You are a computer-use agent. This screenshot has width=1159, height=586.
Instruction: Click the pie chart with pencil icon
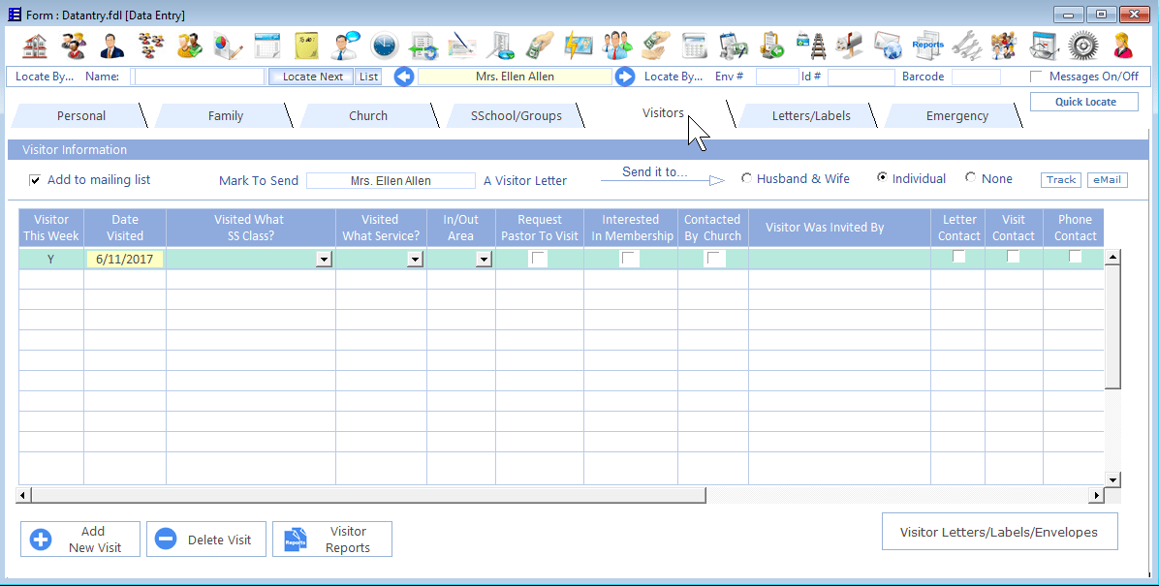tap(229, 46)
